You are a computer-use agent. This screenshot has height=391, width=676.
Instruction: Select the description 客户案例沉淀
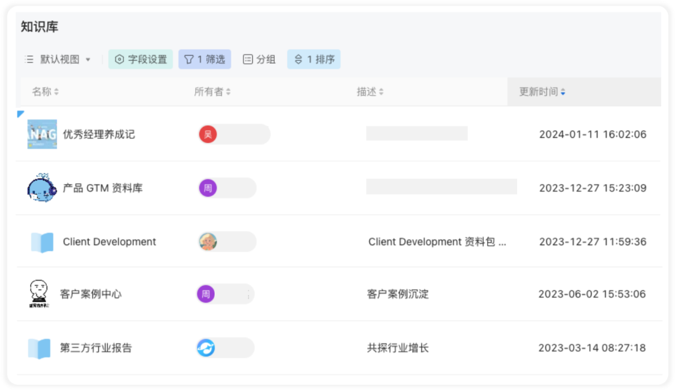tap(397, 294)
